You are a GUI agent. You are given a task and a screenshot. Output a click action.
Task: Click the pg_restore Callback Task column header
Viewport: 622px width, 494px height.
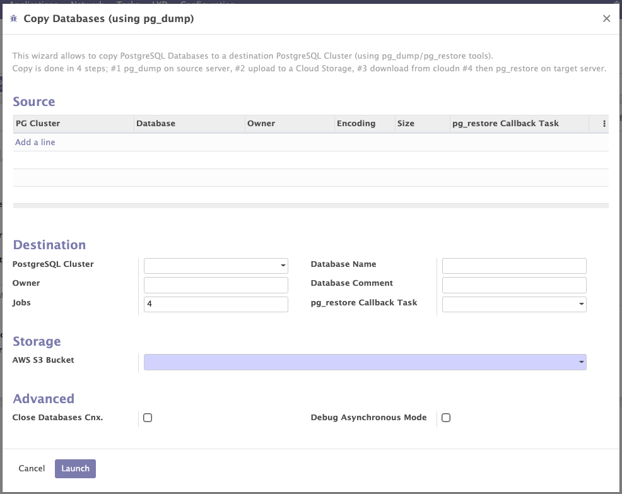(505, 124)
